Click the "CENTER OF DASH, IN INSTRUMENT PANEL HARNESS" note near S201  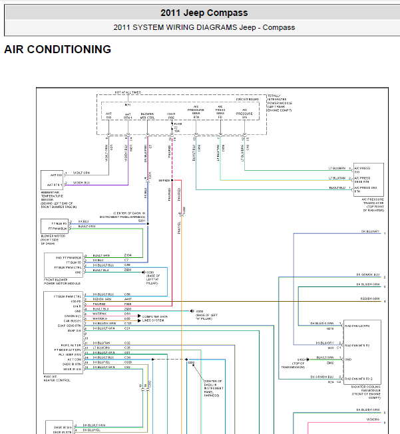pyautogui.click(x=122, y=215)
